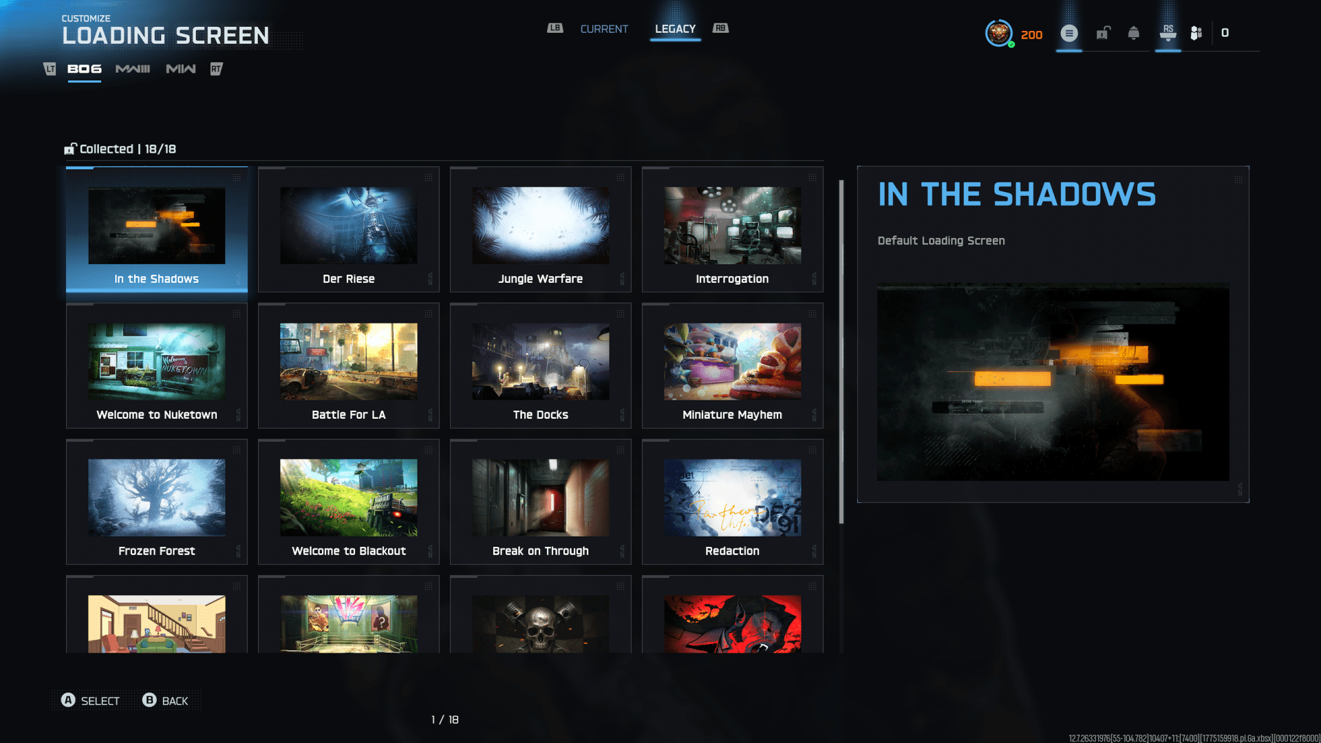The height and width of the screenshot is (743, 1321).
Task: Select the LEGACY tab
Action: coord(675,29)
